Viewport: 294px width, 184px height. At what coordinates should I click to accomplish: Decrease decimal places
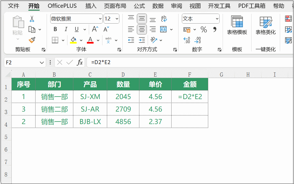pyautogui.click(x=198, y=40)
